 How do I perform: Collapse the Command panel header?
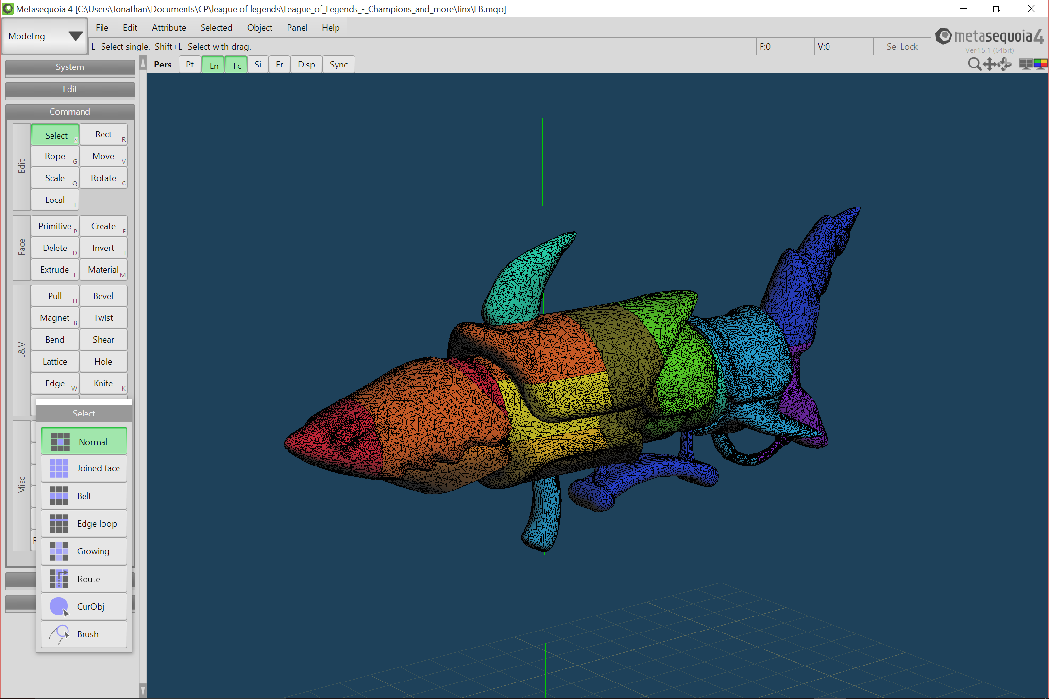(70, 112)
